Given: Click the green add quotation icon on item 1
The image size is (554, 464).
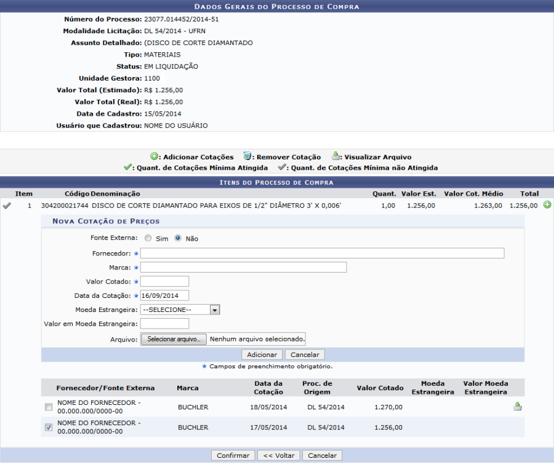Looking at the screenshot, I should pos(547,205).
